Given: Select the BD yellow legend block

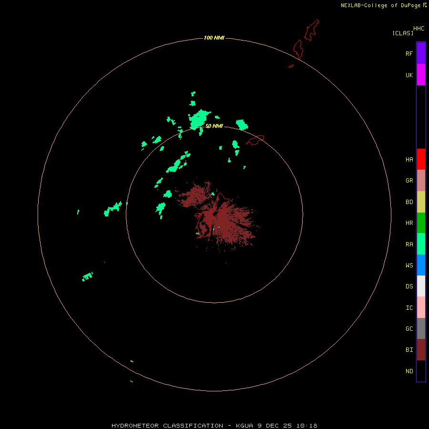Looking at the screenshot, I should tap(421, 202).
